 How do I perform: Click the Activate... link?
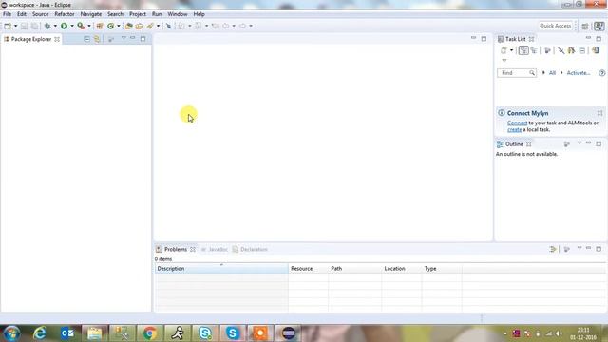pos(579,73)
